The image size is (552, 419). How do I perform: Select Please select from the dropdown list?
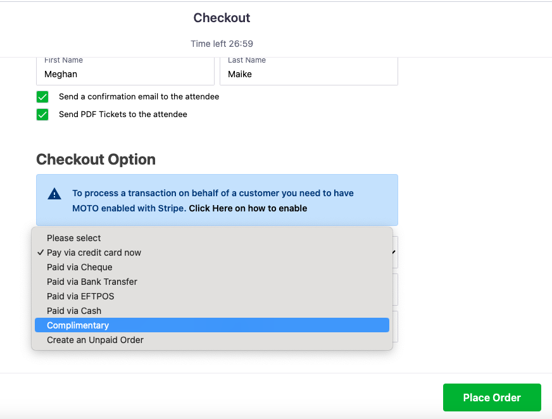pyautogui.click(x=212, y=238)
